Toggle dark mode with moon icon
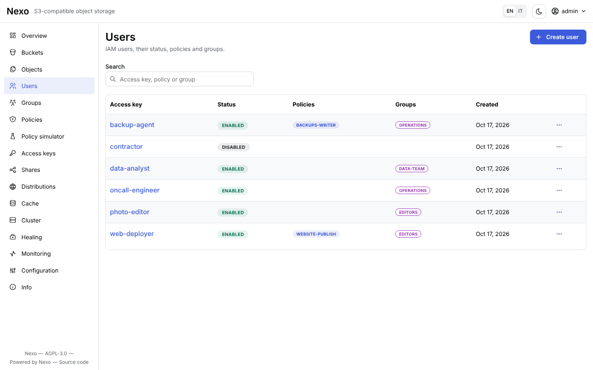This screenshot has width=593, height=370. [x=539, y=12]
